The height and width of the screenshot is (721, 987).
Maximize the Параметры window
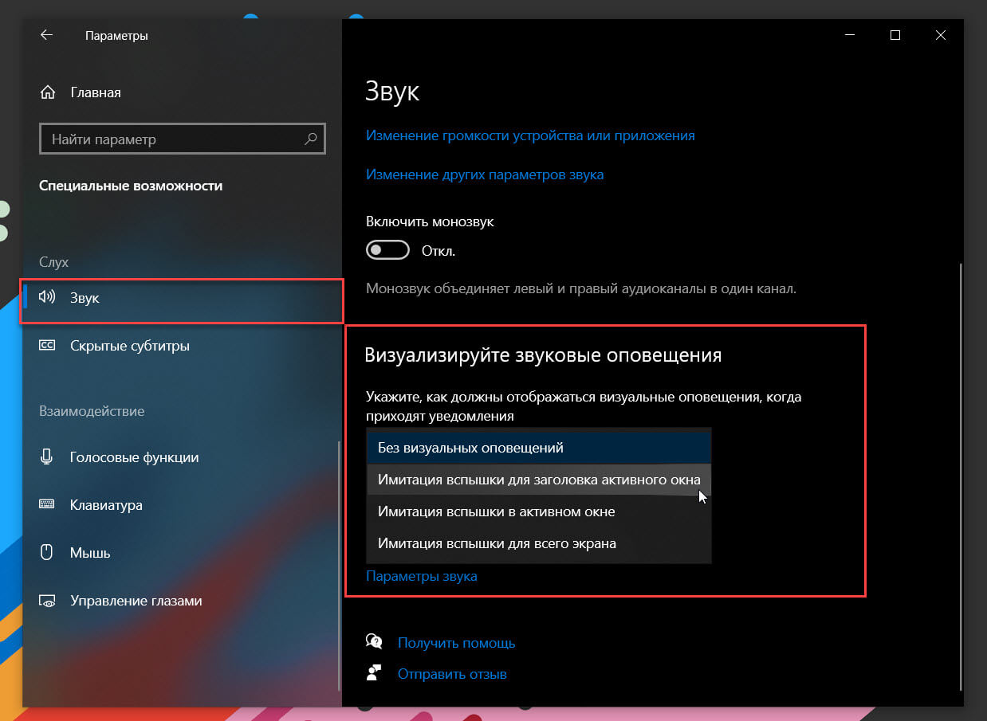[895, 35]
